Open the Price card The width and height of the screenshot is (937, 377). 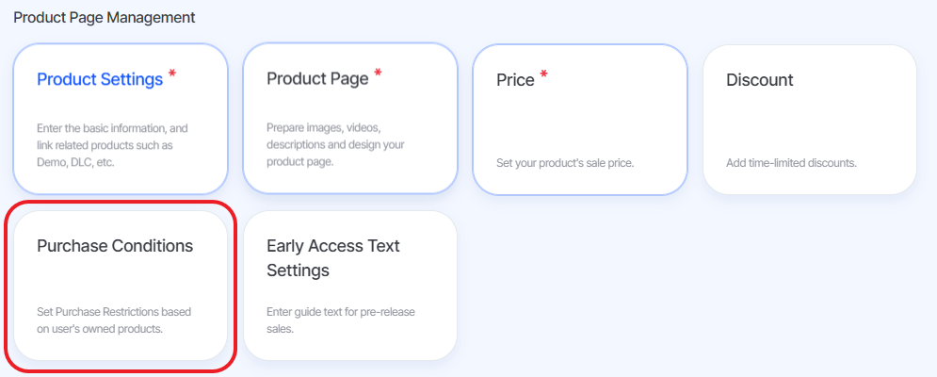580,119
